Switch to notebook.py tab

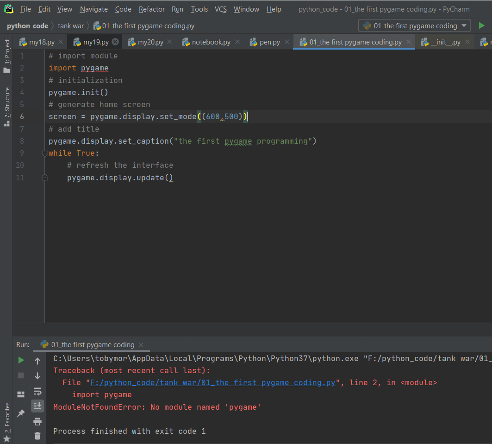(x=211, y=42)
